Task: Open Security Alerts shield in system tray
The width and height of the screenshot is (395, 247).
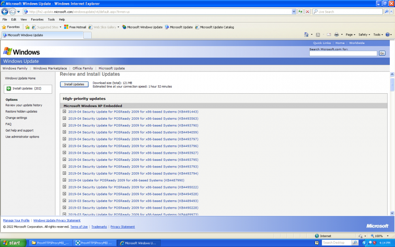Action: (x=374, y=243)
